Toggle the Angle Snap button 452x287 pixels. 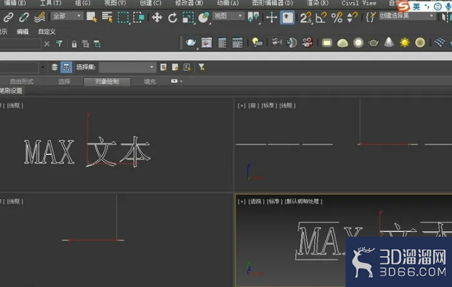pyautogui.click(x=321, y=18)
